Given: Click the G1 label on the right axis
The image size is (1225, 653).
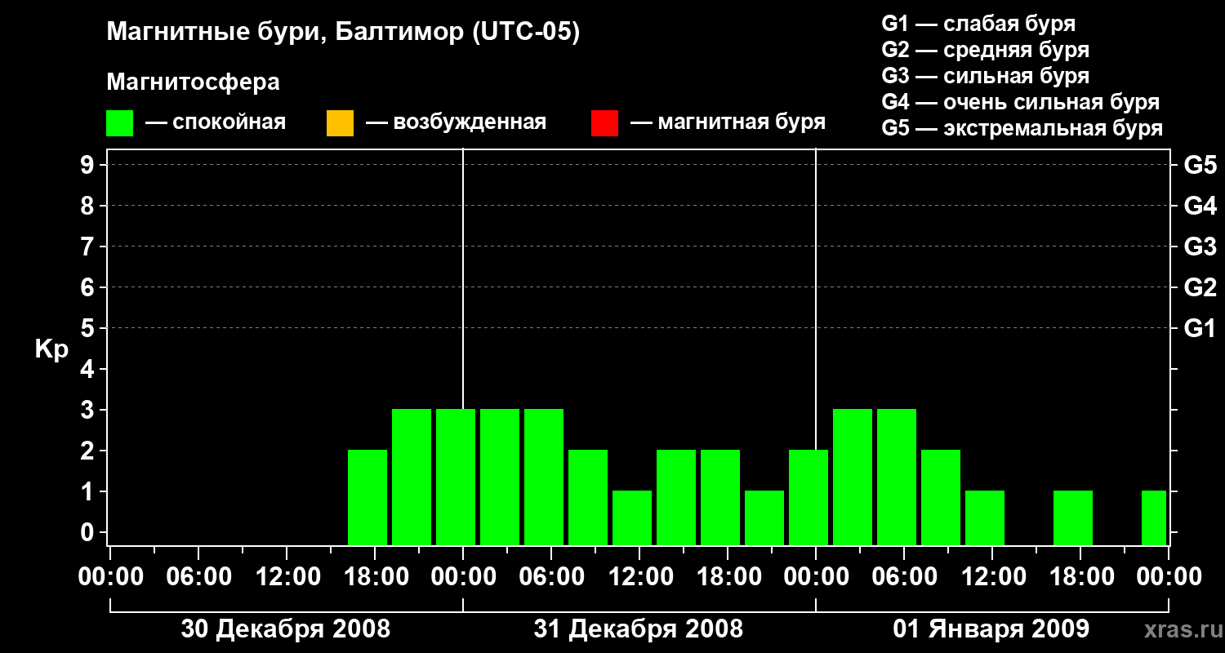Looking at the screenshot, I should click(x=1200, y=328).
